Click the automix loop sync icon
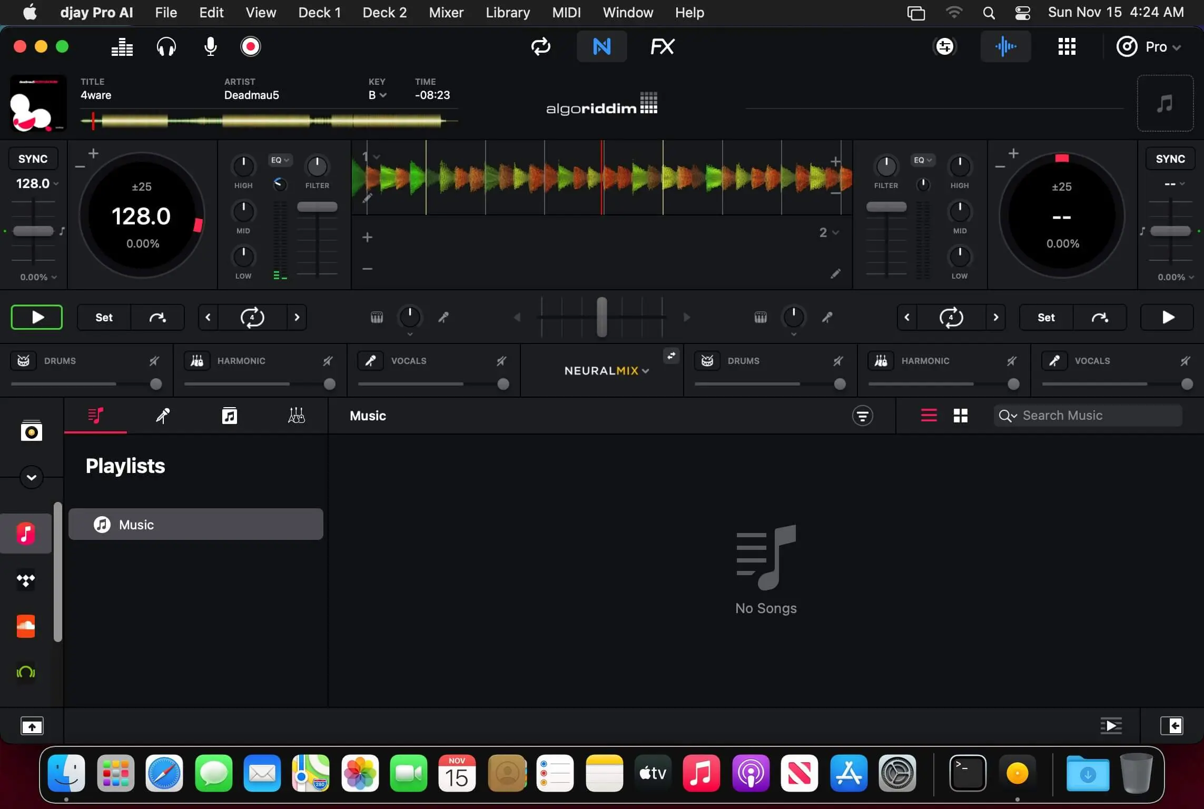 click(540, 46)
